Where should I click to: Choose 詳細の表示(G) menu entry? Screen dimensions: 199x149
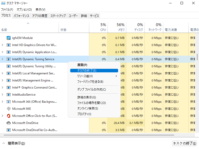pyautogui.click(x=94, y=97)
